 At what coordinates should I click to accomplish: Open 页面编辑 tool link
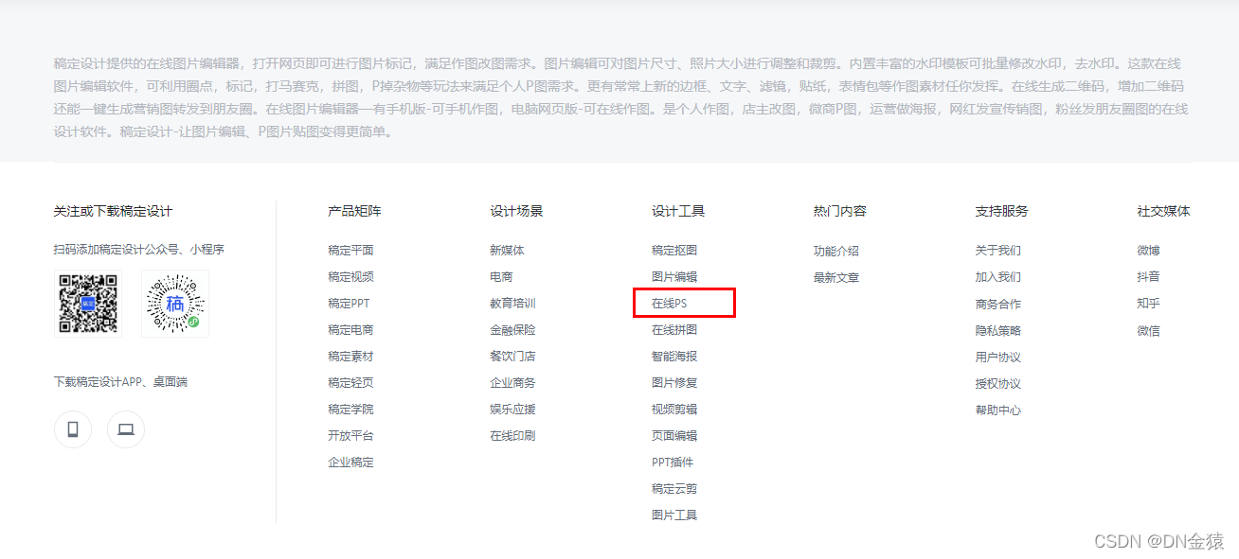674,436
